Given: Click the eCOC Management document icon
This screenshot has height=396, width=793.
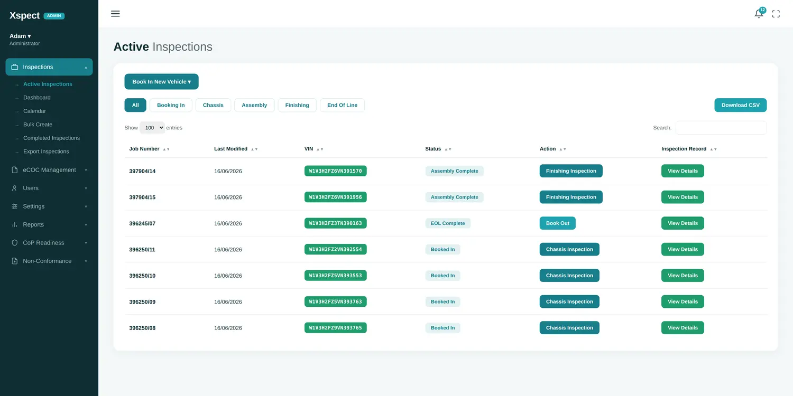Looking at the screenshot, I should pos(15,170).
